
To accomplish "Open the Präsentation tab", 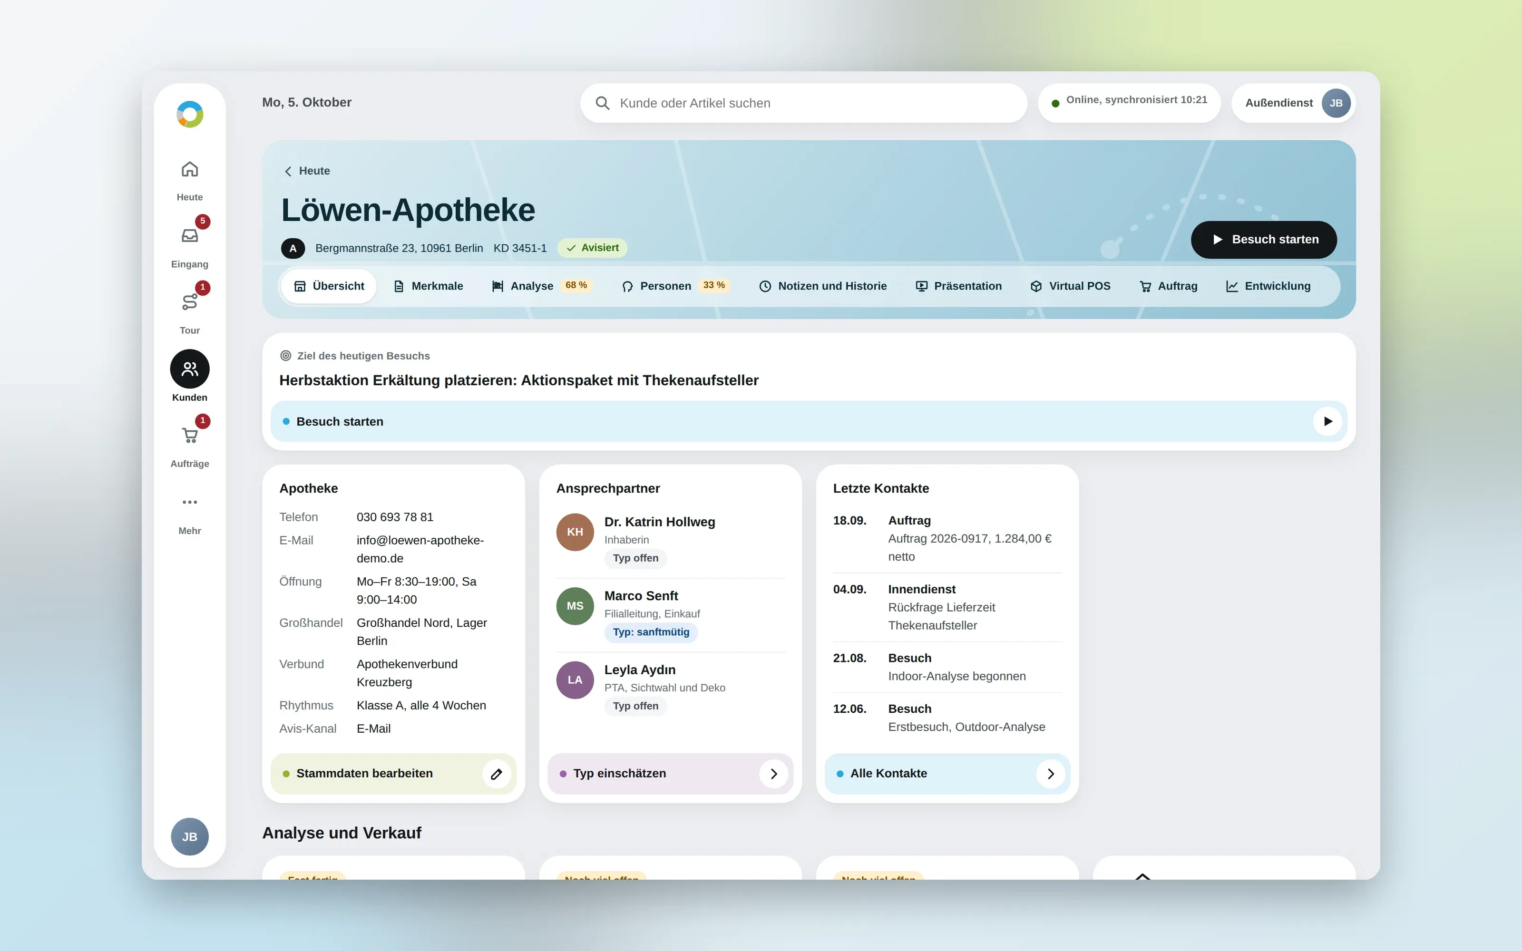I will (x=958, y=286).
